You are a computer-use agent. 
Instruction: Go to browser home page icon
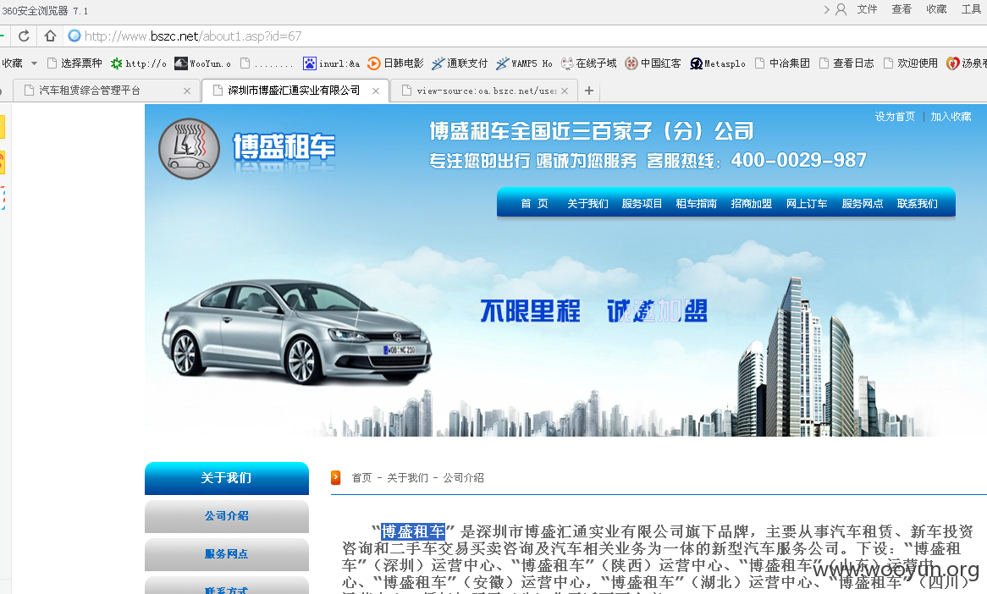(x=50, y=36)
